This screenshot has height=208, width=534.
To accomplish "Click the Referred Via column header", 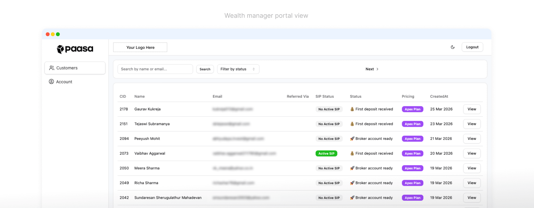I will pos(298,96).
